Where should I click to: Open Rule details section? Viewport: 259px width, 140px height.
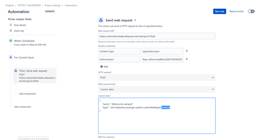20,25
